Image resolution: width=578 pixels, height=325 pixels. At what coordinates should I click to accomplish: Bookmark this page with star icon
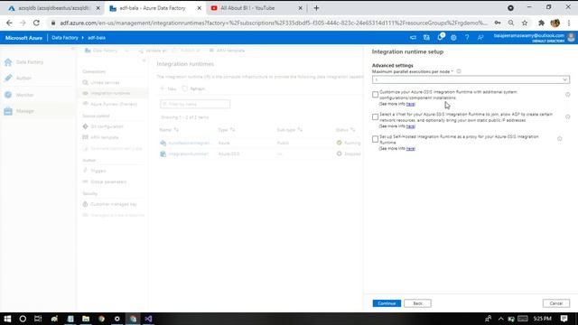525,23
